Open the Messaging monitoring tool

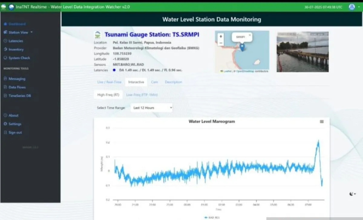click(x=17, y=79)
